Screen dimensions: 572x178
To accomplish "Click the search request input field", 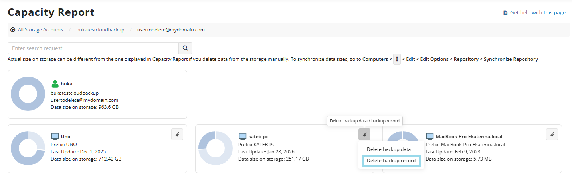I will pos(93,48).
